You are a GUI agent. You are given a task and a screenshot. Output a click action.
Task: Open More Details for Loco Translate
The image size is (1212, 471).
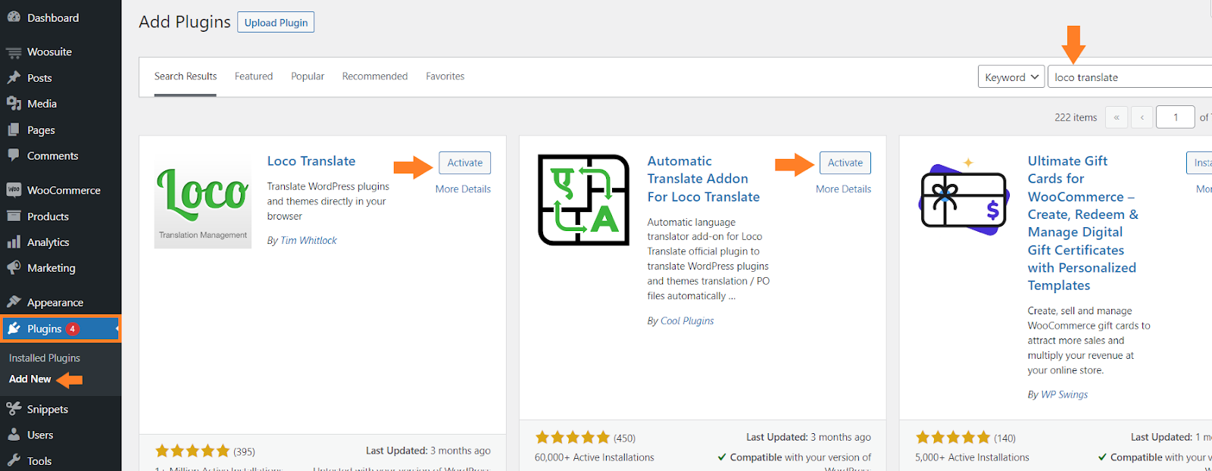click(x=463, y=189)
